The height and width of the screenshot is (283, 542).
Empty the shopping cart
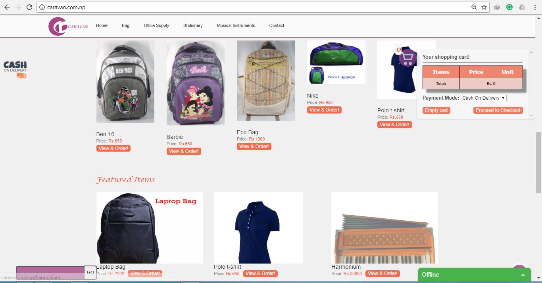(436, 110)
